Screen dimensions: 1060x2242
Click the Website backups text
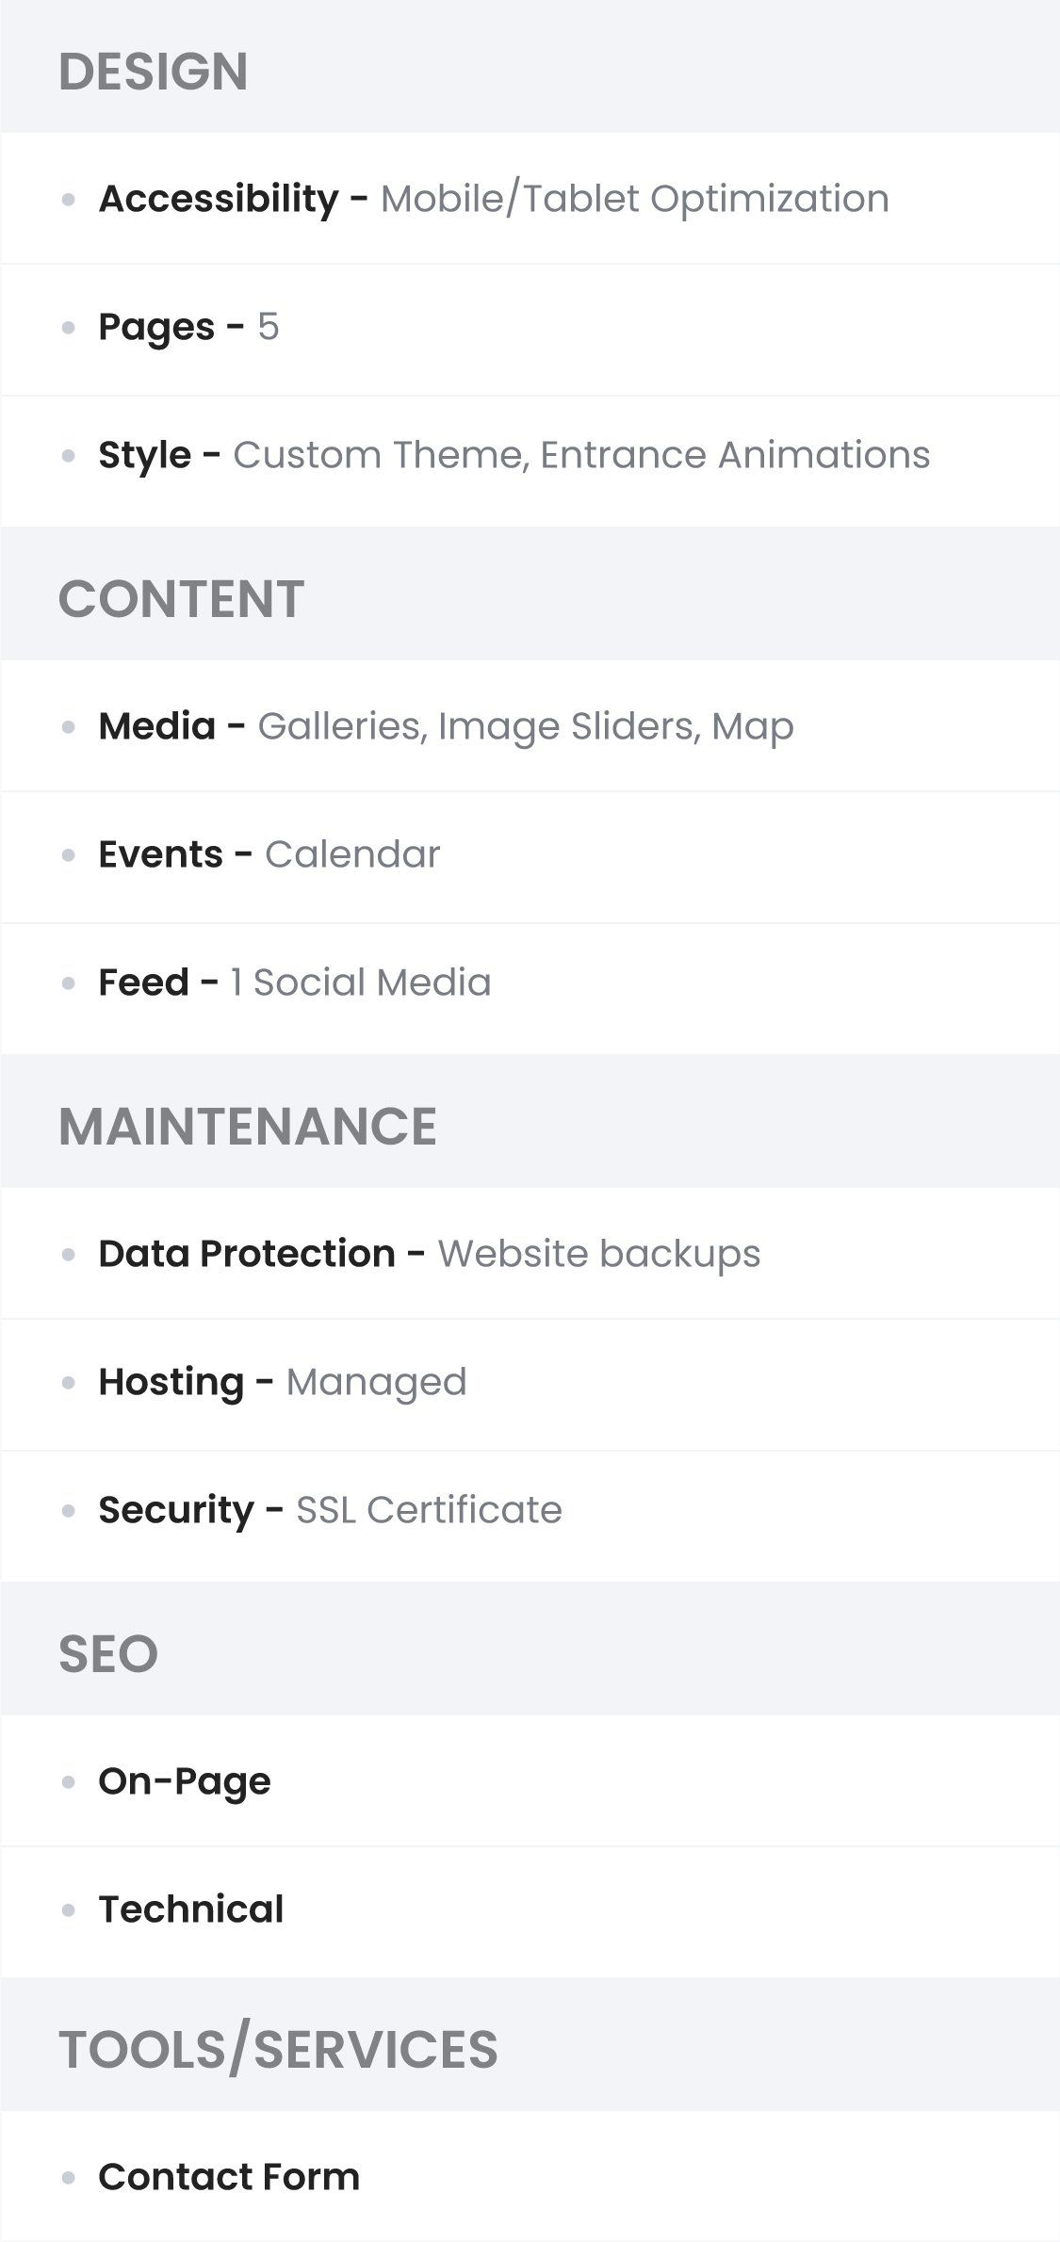[599, 1254]
